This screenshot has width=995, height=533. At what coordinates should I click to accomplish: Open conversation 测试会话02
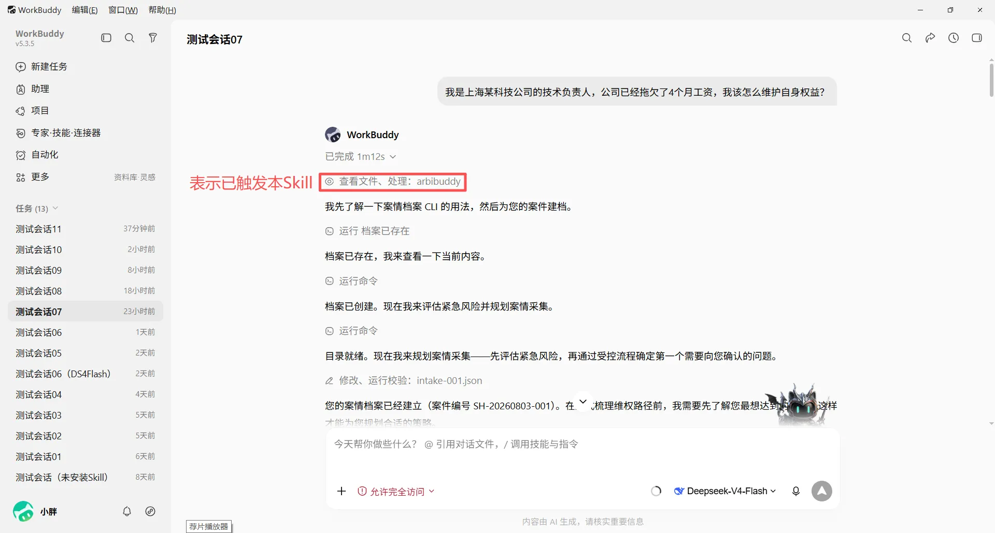(x=86, y=436)
